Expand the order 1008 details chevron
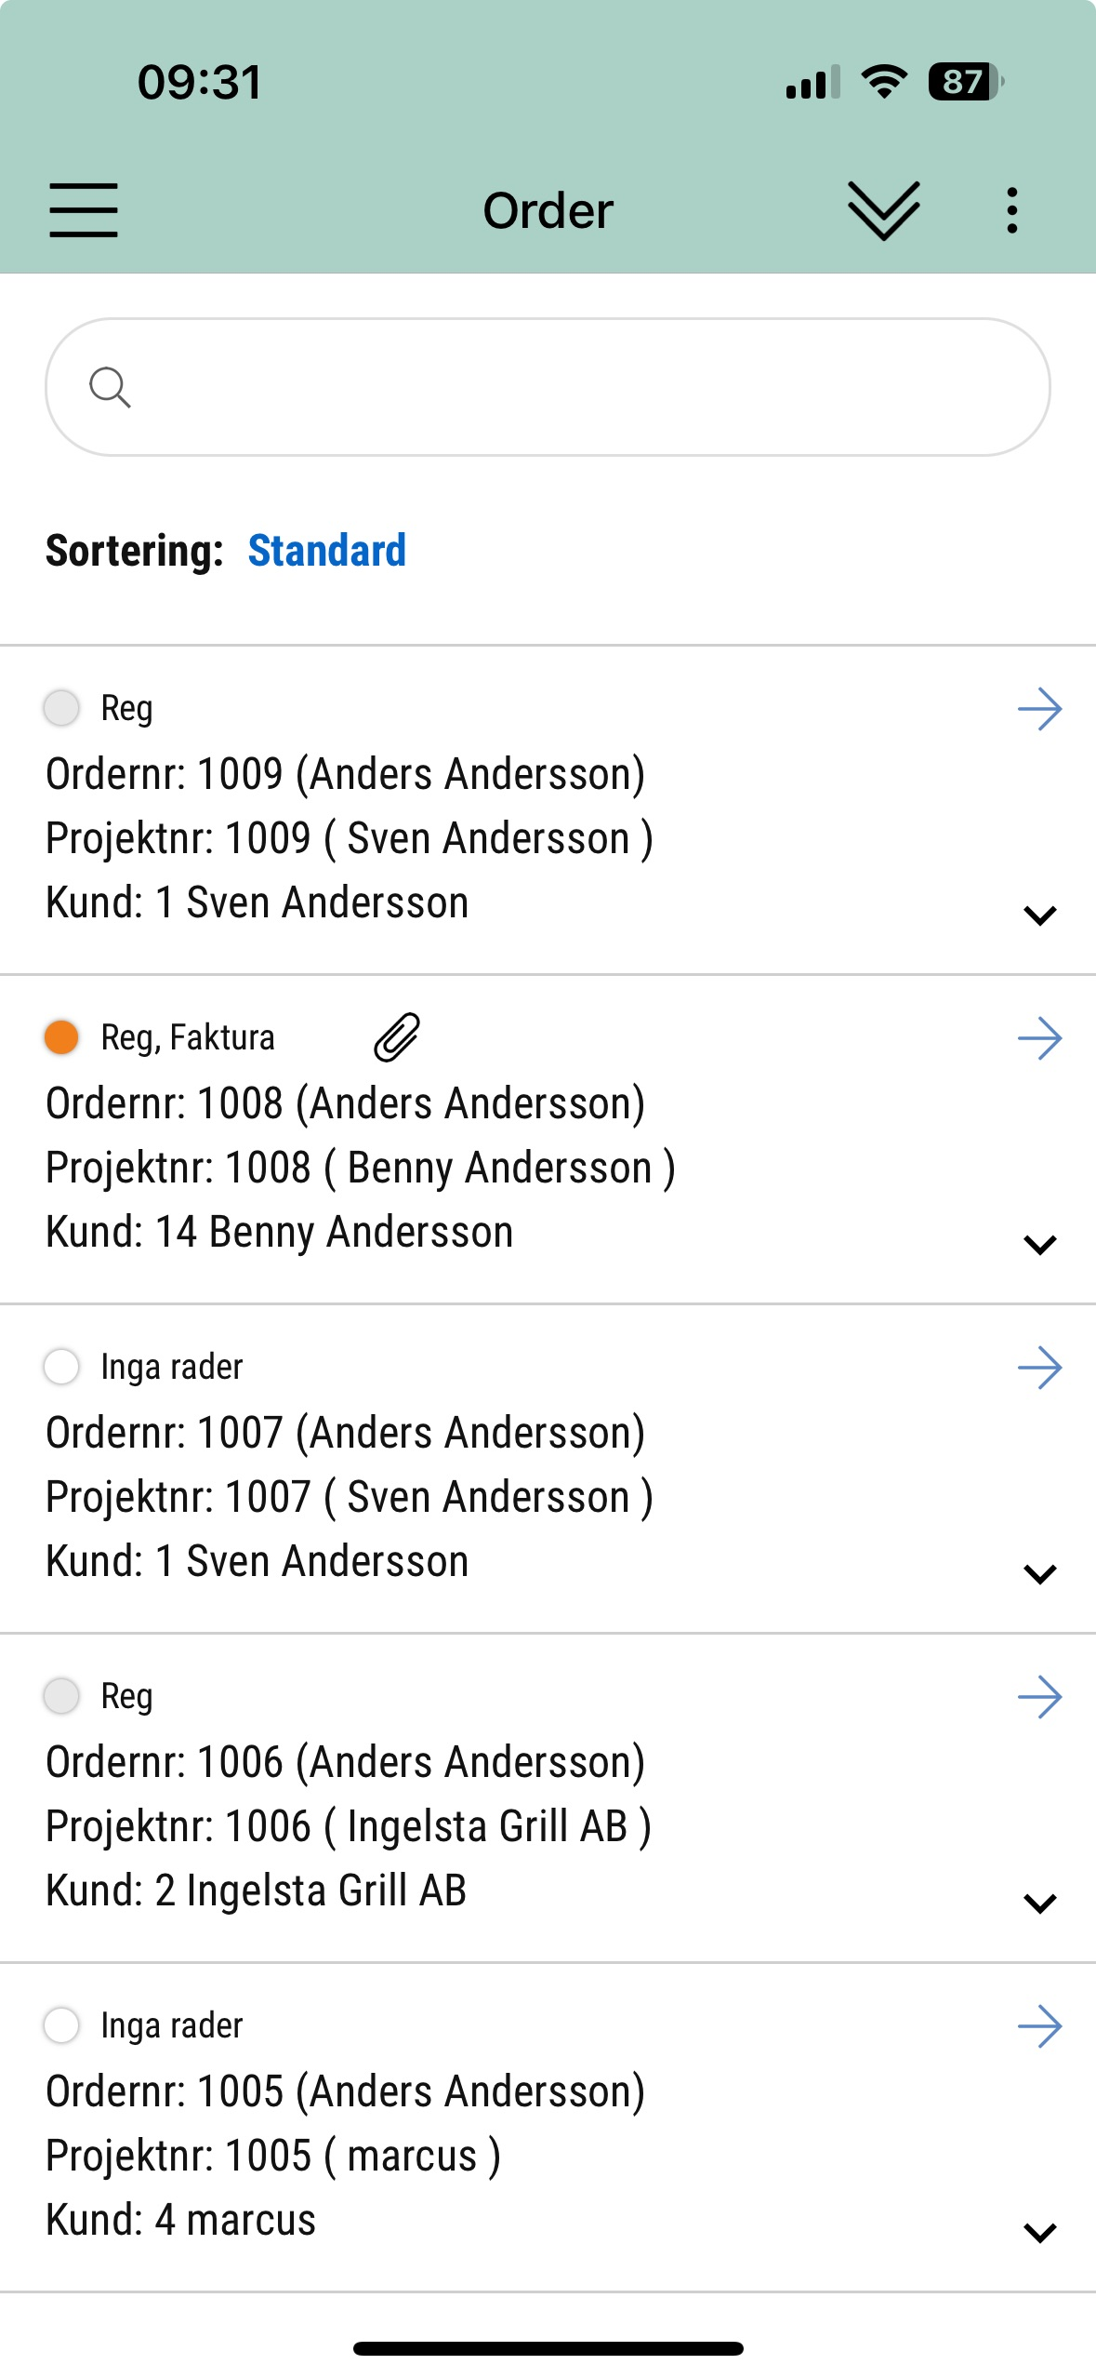 (1039, 1245)
